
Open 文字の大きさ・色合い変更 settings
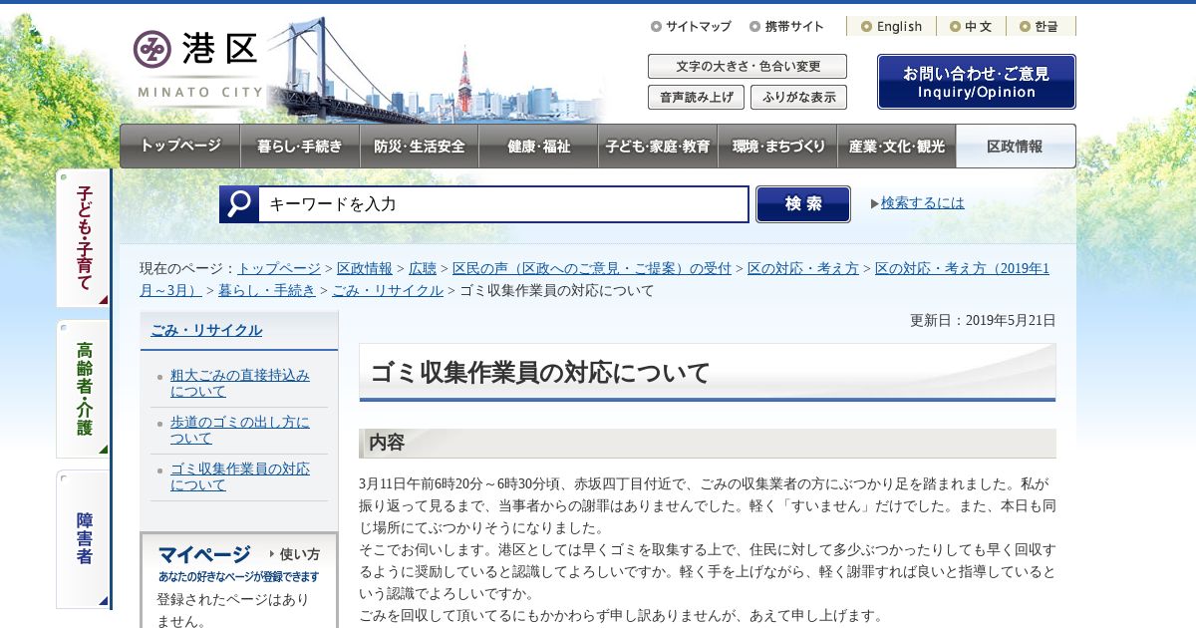[x=747, y=67]
